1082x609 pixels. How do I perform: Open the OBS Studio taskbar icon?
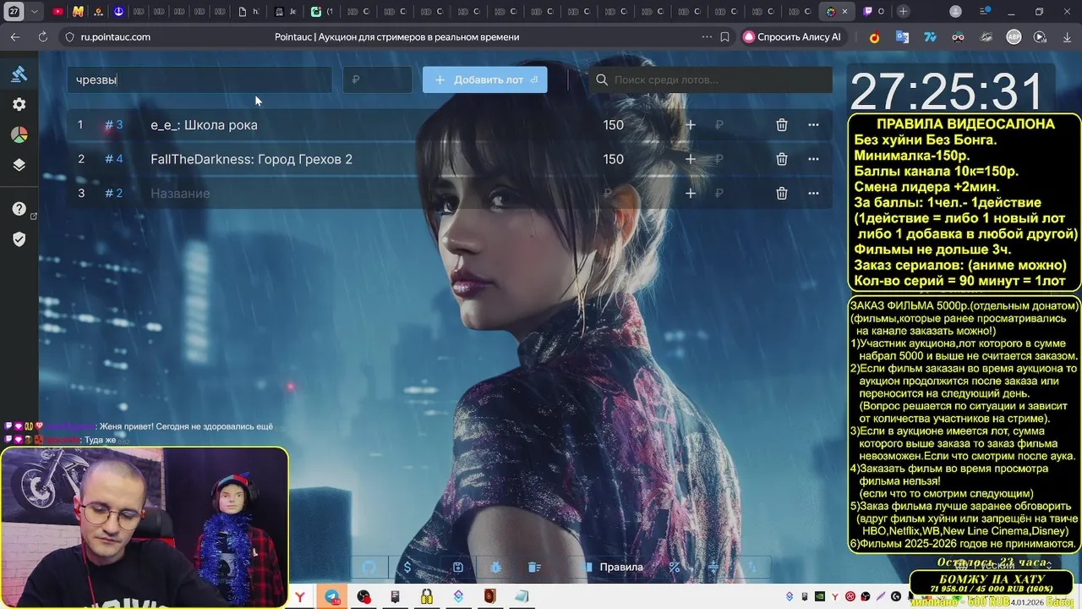(363, 597)
